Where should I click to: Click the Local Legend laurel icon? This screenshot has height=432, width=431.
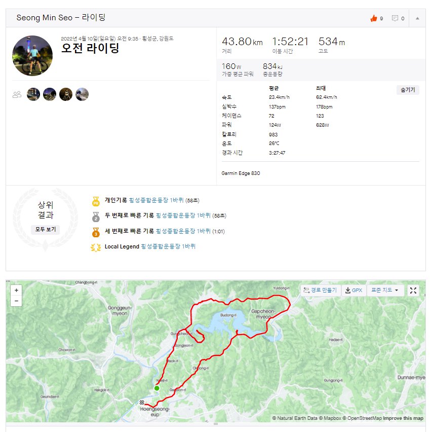click(x=96, y=247)
